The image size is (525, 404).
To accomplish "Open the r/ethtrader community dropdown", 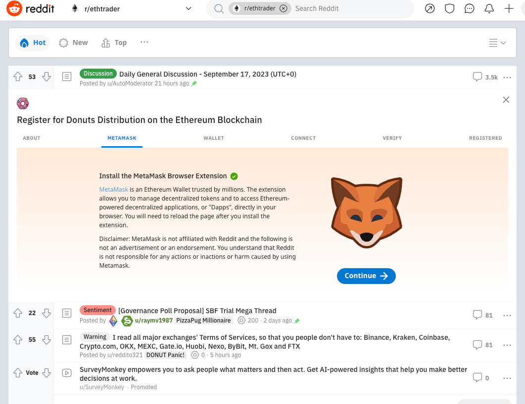I will tap(132, 9).
